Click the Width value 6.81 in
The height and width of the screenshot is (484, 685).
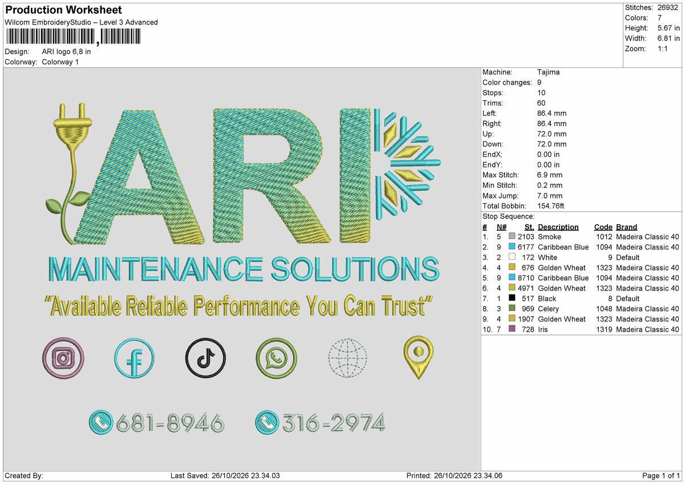[668, 38]
